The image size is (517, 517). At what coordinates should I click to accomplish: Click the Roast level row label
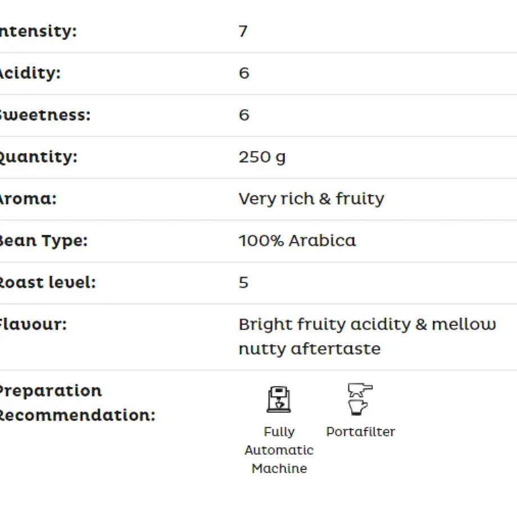tap(48, 283)
